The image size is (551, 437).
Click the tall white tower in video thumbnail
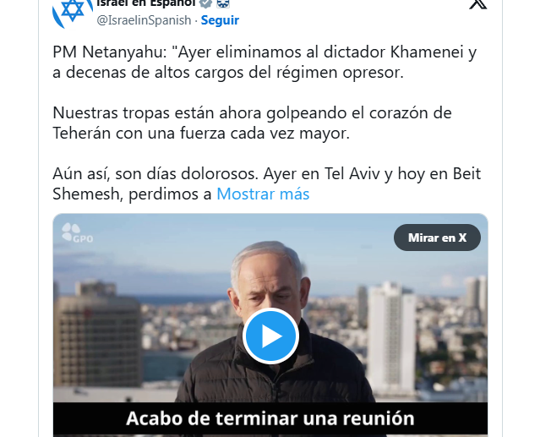[x=391, y=337]
